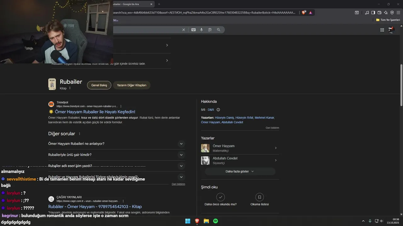The image size is (403, 226).
Task: Open Leo AI sparkle icon
Action: click(x=386, y=13)
